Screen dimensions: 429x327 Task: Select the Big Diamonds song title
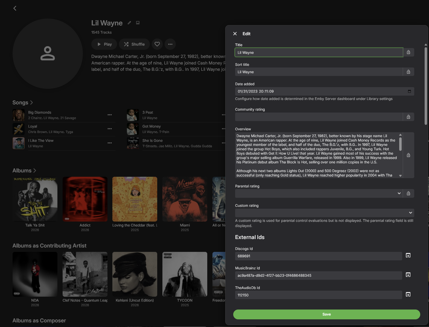tap(40, 112)
